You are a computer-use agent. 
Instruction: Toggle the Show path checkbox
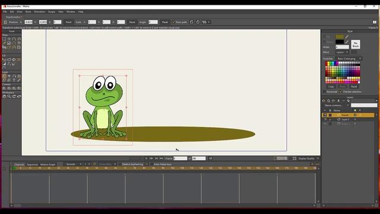173,22
